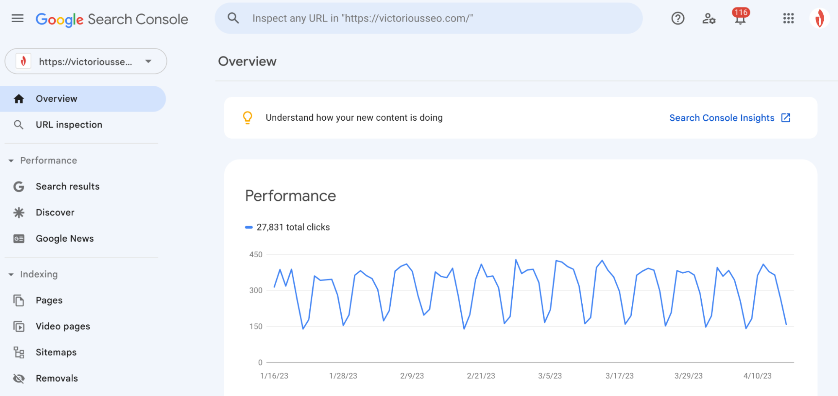Toggle the 27,831 total clicks metric

pyautogui.click(x=288, y=227)
